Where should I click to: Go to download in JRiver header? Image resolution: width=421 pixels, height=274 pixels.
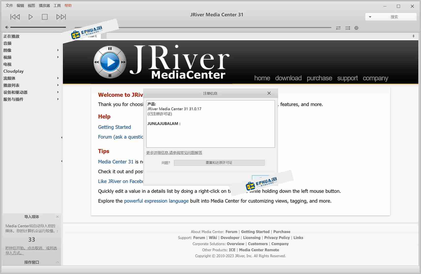tap(288, 78)
